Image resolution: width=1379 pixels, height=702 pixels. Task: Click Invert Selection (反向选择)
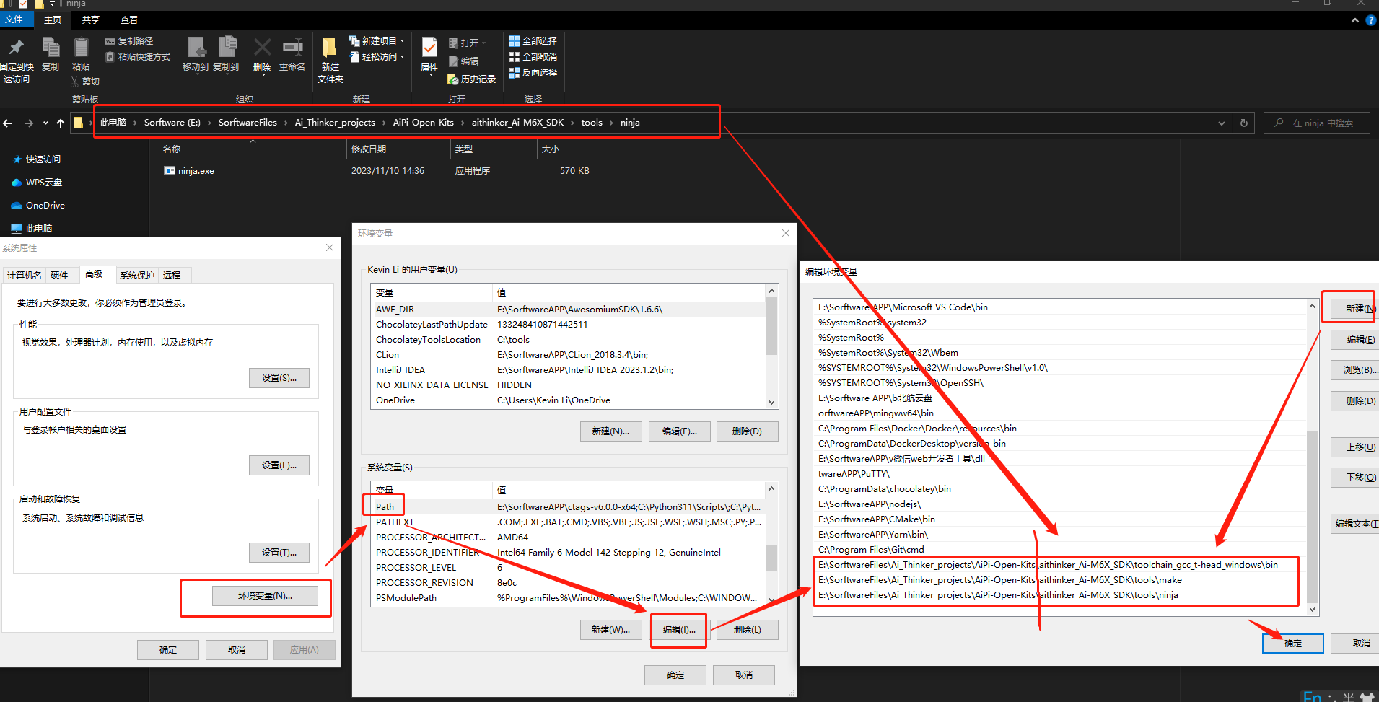[x=533, y=72]
